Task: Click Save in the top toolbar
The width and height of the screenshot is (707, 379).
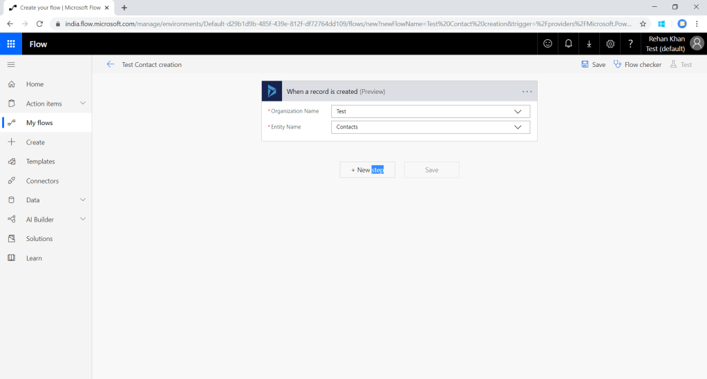Action: (x=593, y=64)
